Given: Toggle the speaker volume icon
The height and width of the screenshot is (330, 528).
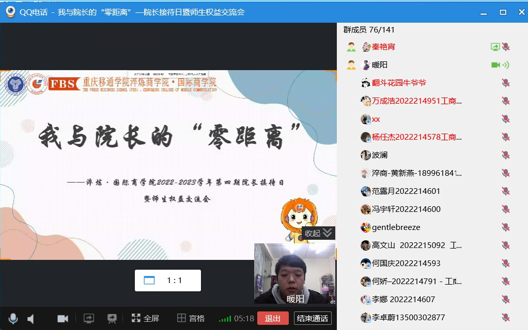Looking at the screenshot, I should click(x=30, y=319).
